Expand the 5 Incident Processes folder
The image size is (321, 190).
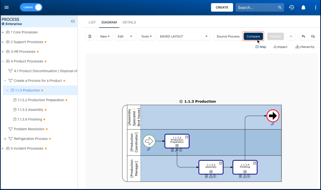click(3, 148)
